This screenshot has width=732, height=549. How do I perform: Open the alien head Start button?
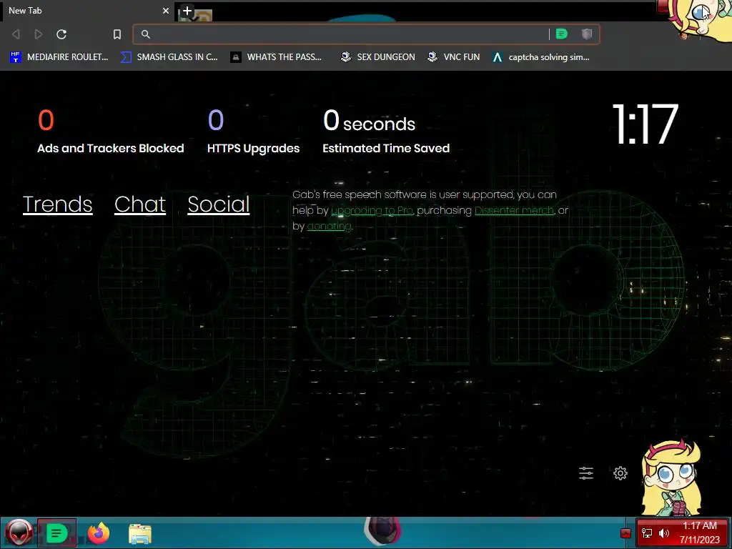(x=19, y=533)
